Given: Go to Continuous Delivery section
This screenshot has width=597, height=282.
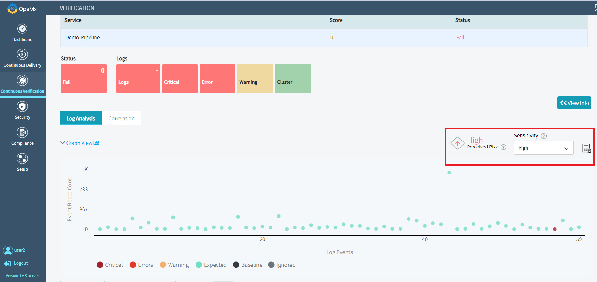Looking at the screenshot, I should pyautogui.click(x=22, y=59).
